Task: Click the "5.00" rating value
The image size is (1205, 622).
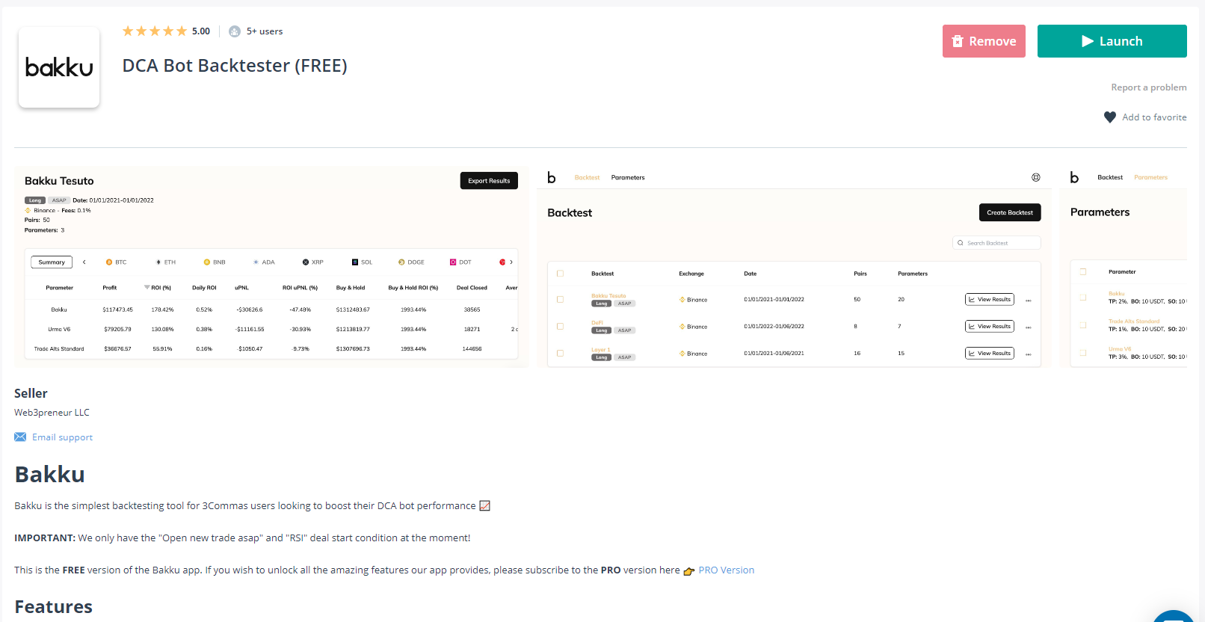Action: tap(201, 31)
